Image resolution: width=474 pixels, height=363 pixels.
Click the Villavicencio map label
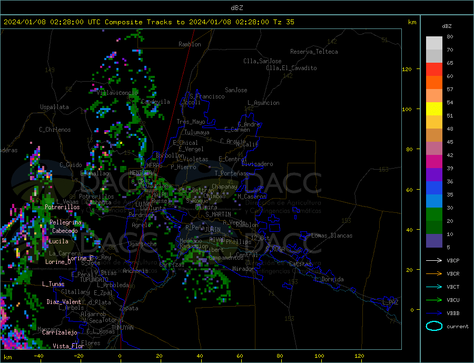click(x=117, y=93)
